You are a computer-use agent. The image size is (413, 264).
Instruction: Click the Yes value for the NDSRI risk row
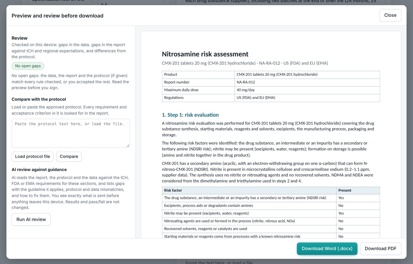[358, 198]
